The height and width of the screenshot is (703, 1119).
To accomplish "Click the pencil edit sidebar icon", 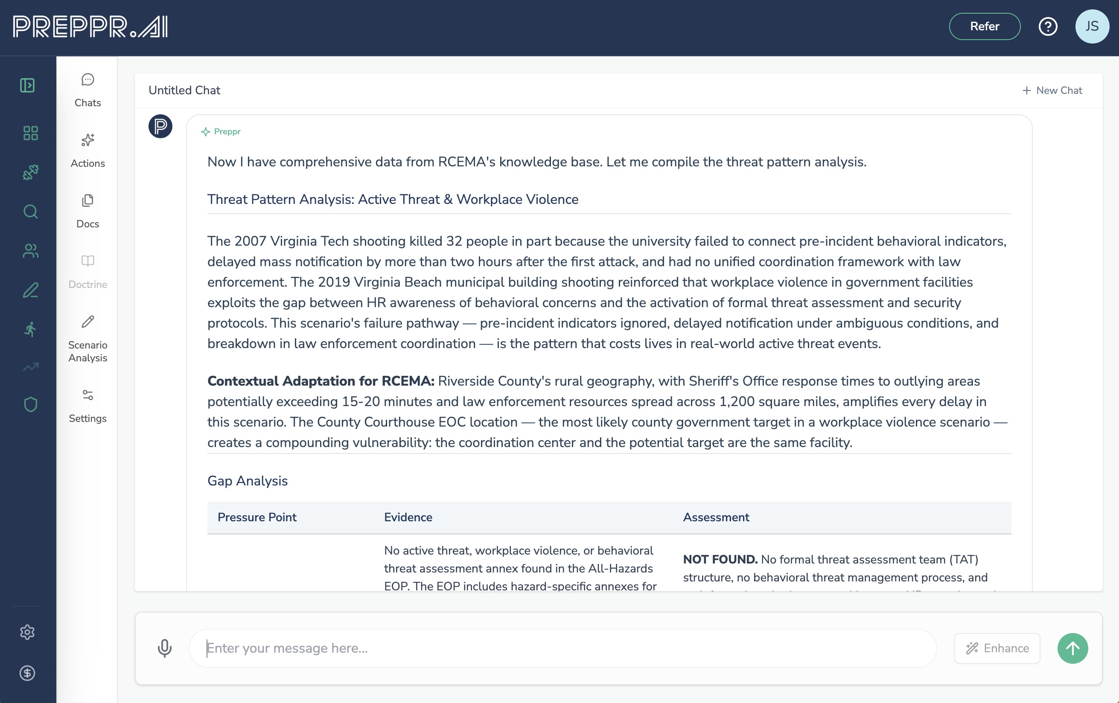I will [31, 290].
